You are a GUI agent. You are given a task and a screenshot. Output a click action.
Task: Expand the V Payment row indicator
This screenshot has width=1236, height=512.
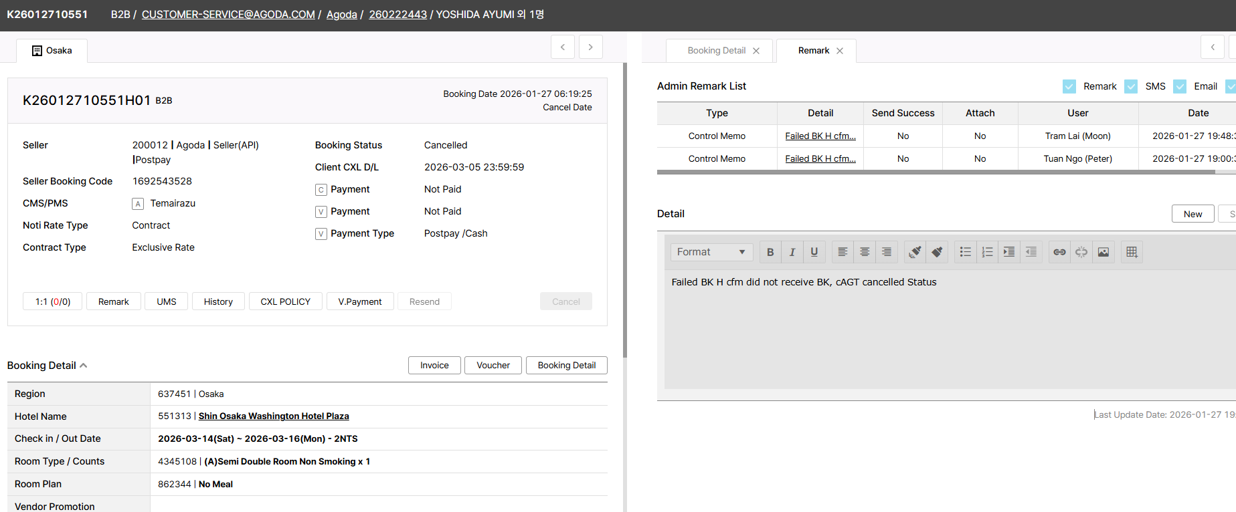click(x=321, y=212)
